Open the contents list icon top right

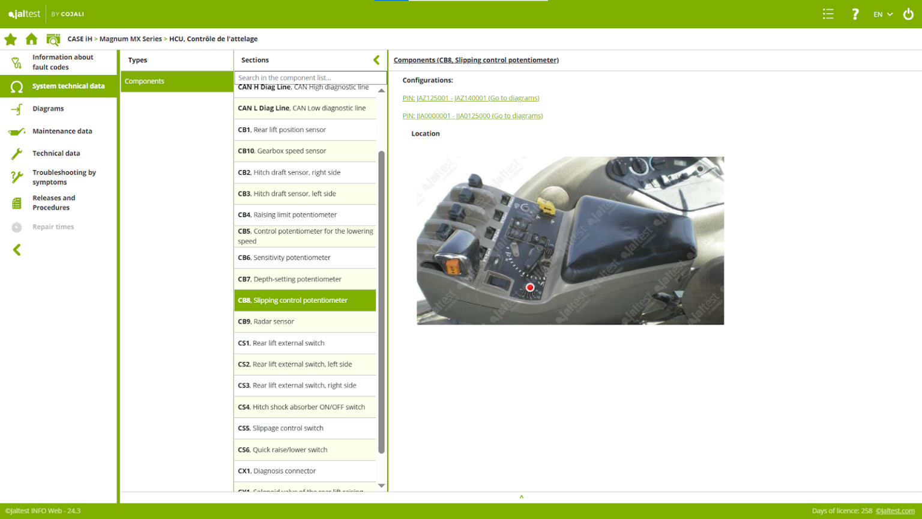(828, 14)
